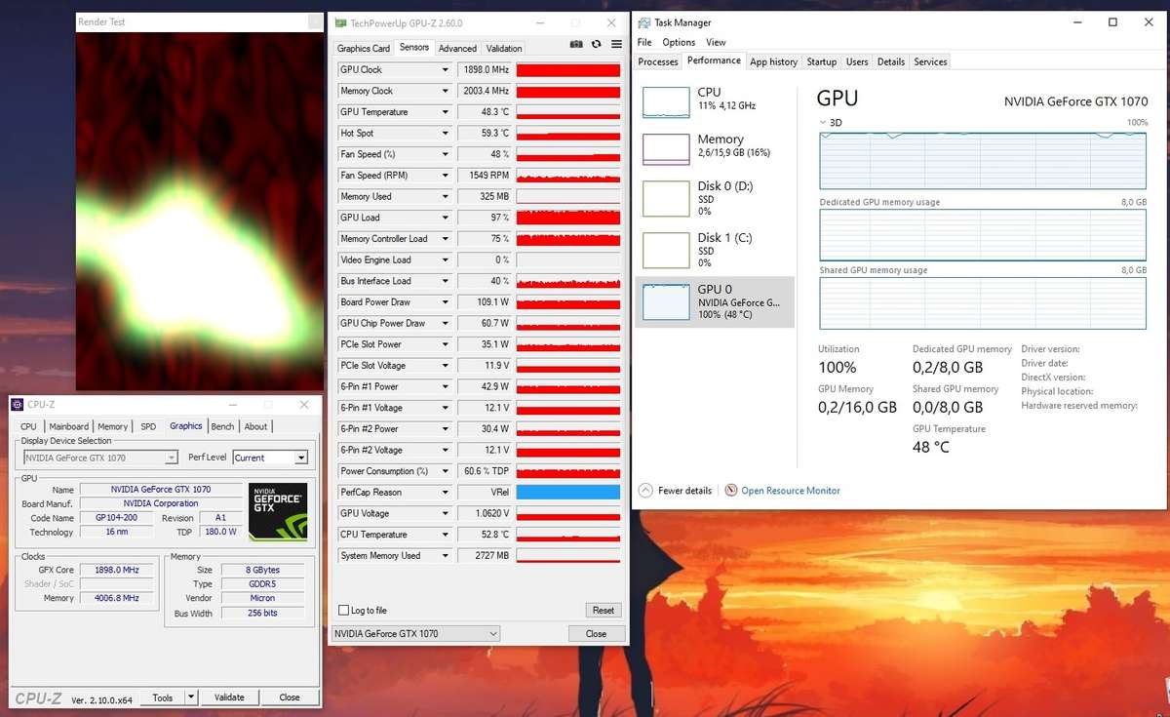1170x717 pixels.
Task: Click the Validate button in CPU-Z
Action: coord(230,697)
